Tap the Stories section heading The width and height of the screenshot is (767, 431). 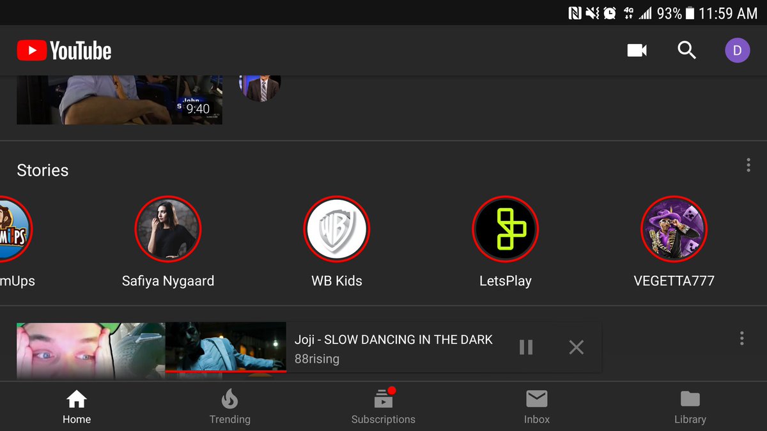pyautogui.click(x=43, y=170)
